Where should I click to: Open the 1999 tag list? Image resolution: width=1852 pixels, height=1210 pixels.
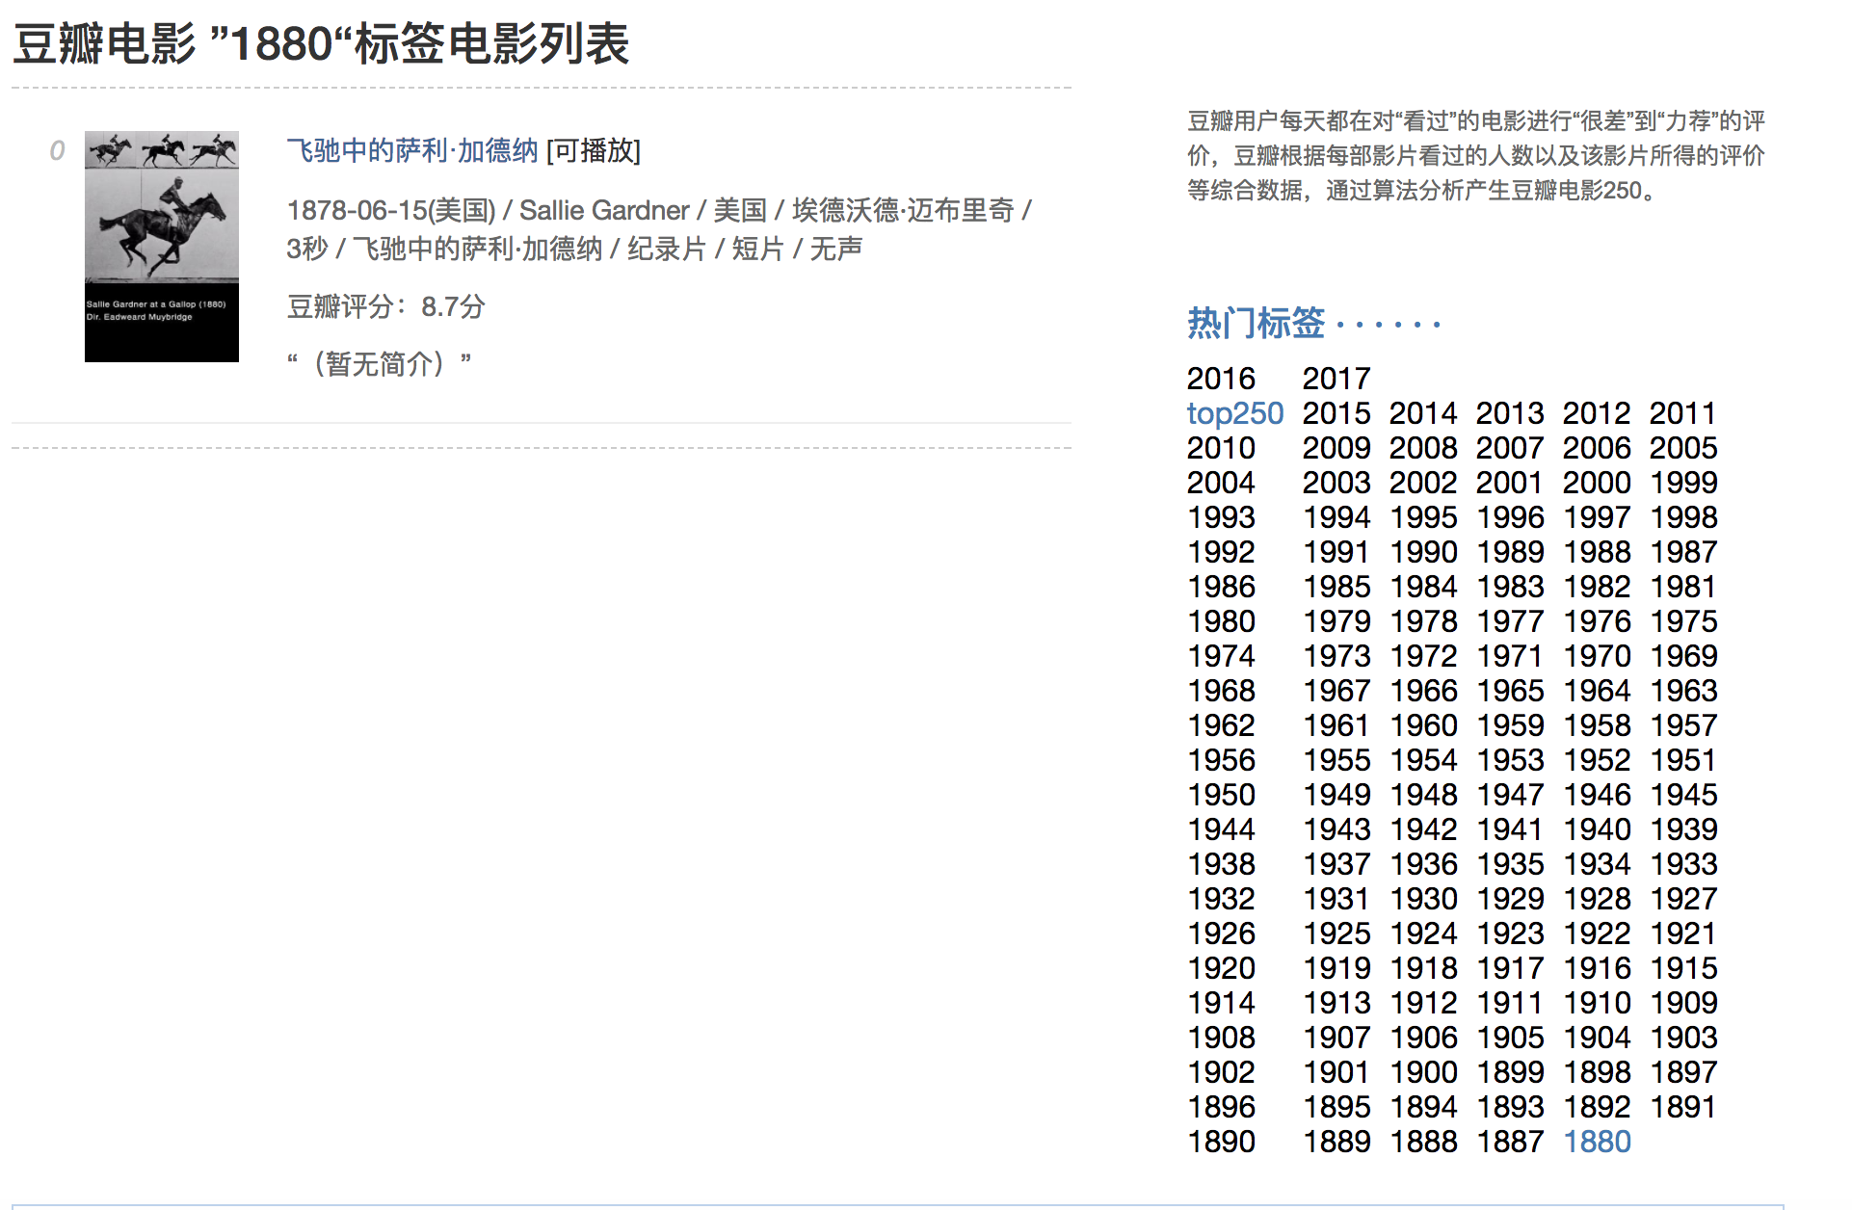tap(1683, 482)
